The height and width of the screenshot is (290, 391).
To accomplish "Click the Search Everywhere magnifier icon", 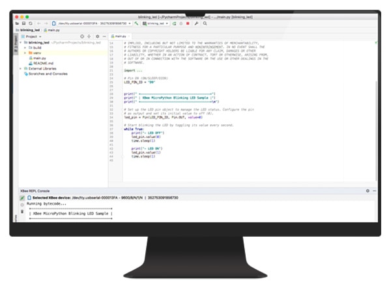I will click(x=205, y=23).
